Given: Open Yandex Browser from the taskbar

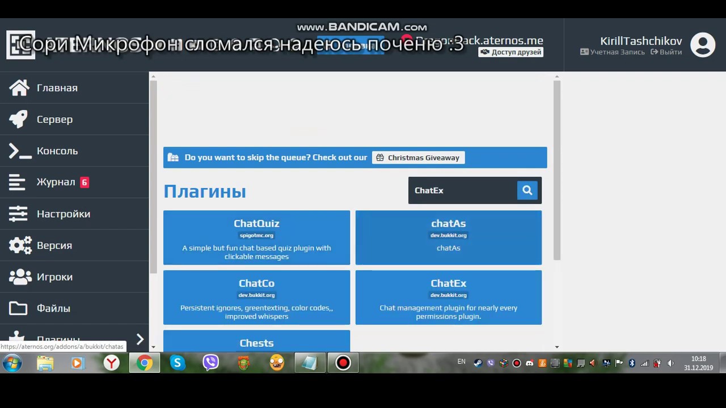Looking at the screenshot, I should coord(112,363).
